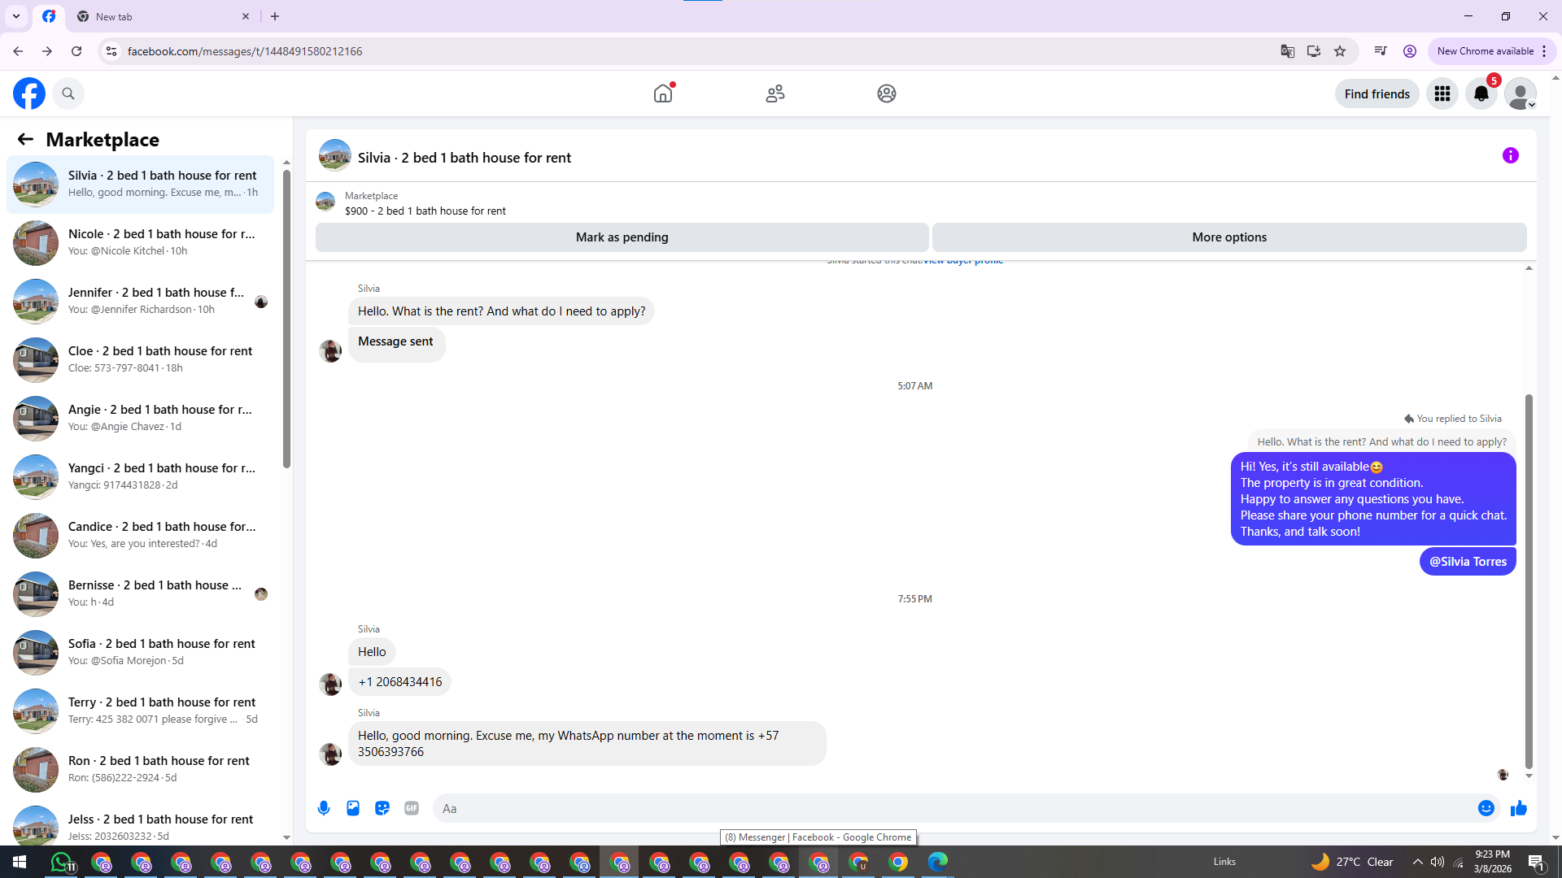
Task: Send a thumbs-up like
Action: (1518, 808)
